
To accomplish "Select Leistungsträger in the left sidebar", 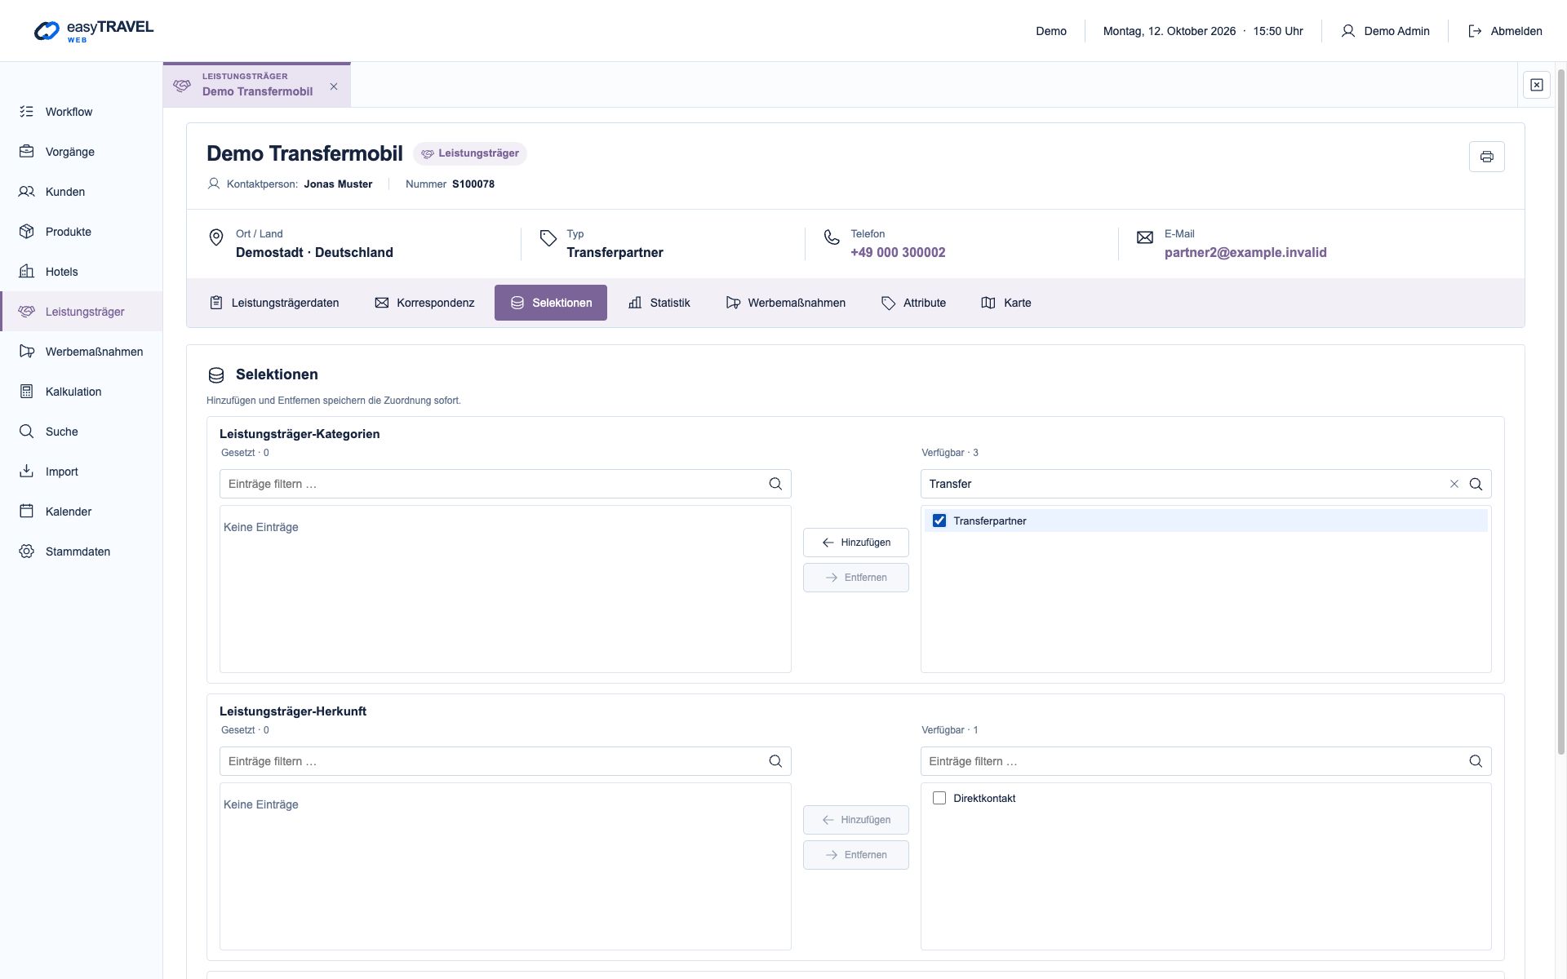I will pyautogui.click(x=82, y=312).
